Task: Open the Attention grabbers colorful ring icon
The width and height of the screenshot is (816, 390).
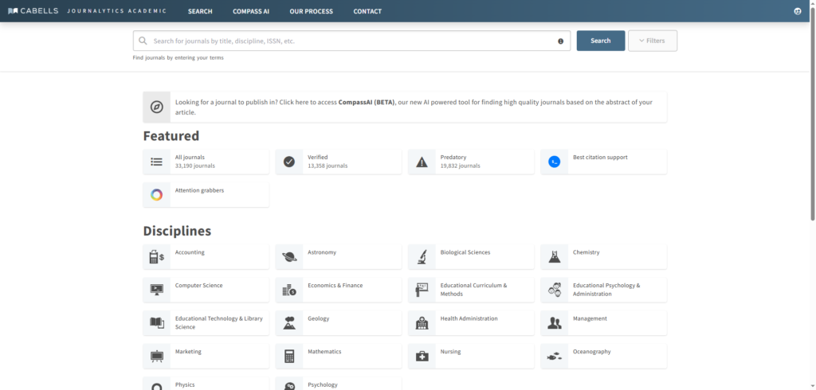Action: pyautogui.click(x=157, y=194)
